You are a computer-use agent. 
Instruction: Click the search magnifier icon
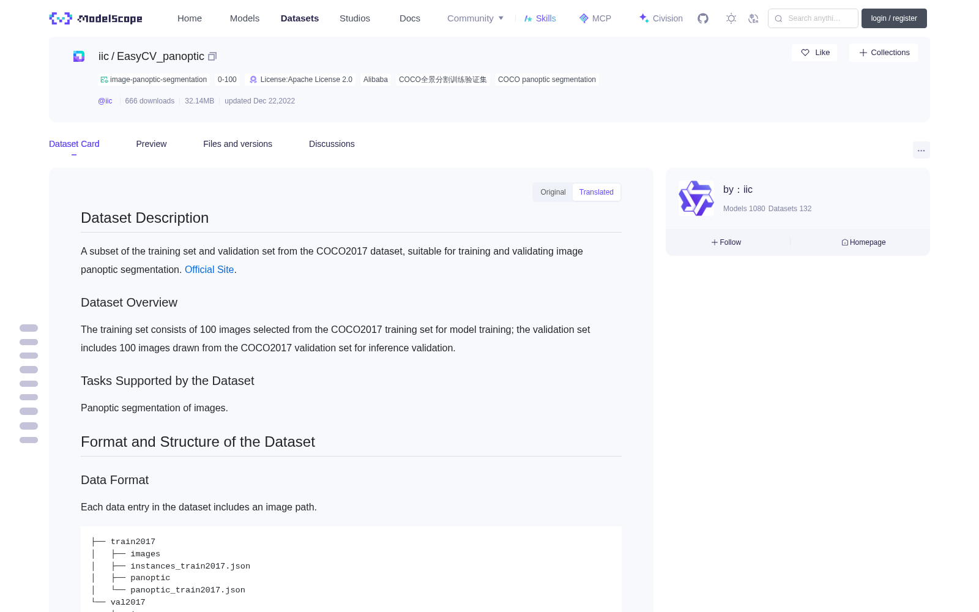(x=778, y=18)
